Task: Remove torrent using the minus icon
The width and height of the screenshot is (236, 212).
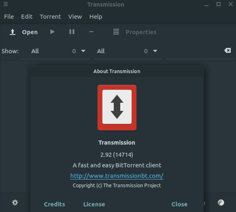Action: click(x=91, y=32)
